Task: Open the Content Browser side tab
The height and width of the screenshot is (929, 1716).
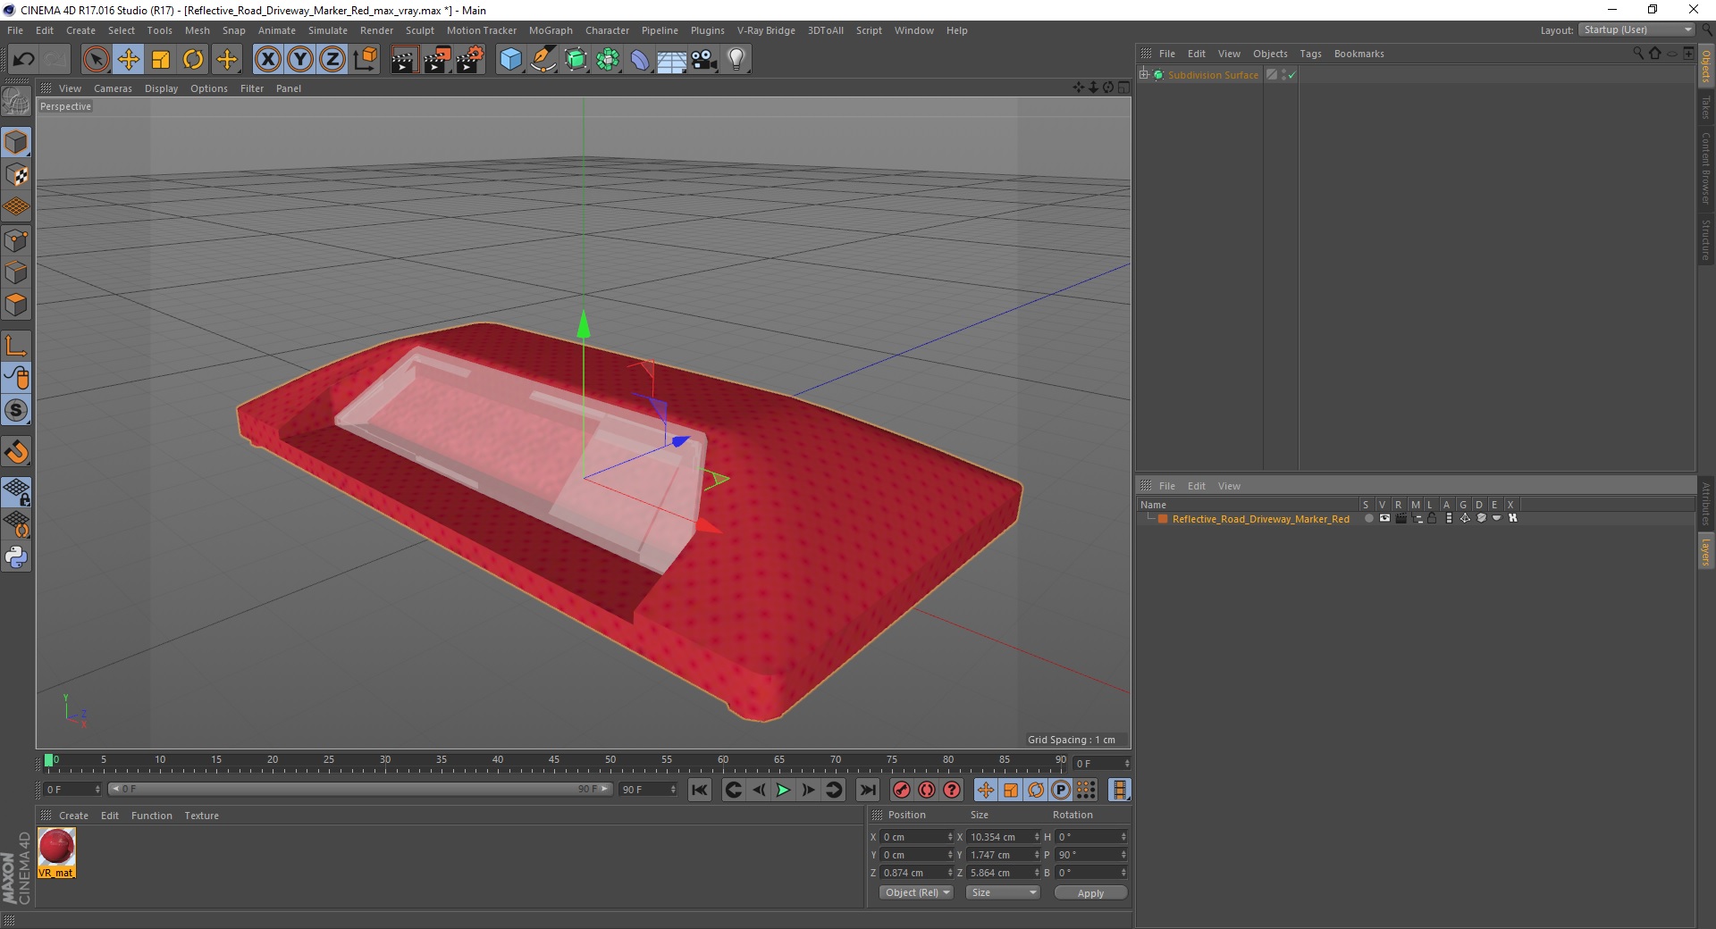Action: pyautogui.click(x=1706, y=168)
